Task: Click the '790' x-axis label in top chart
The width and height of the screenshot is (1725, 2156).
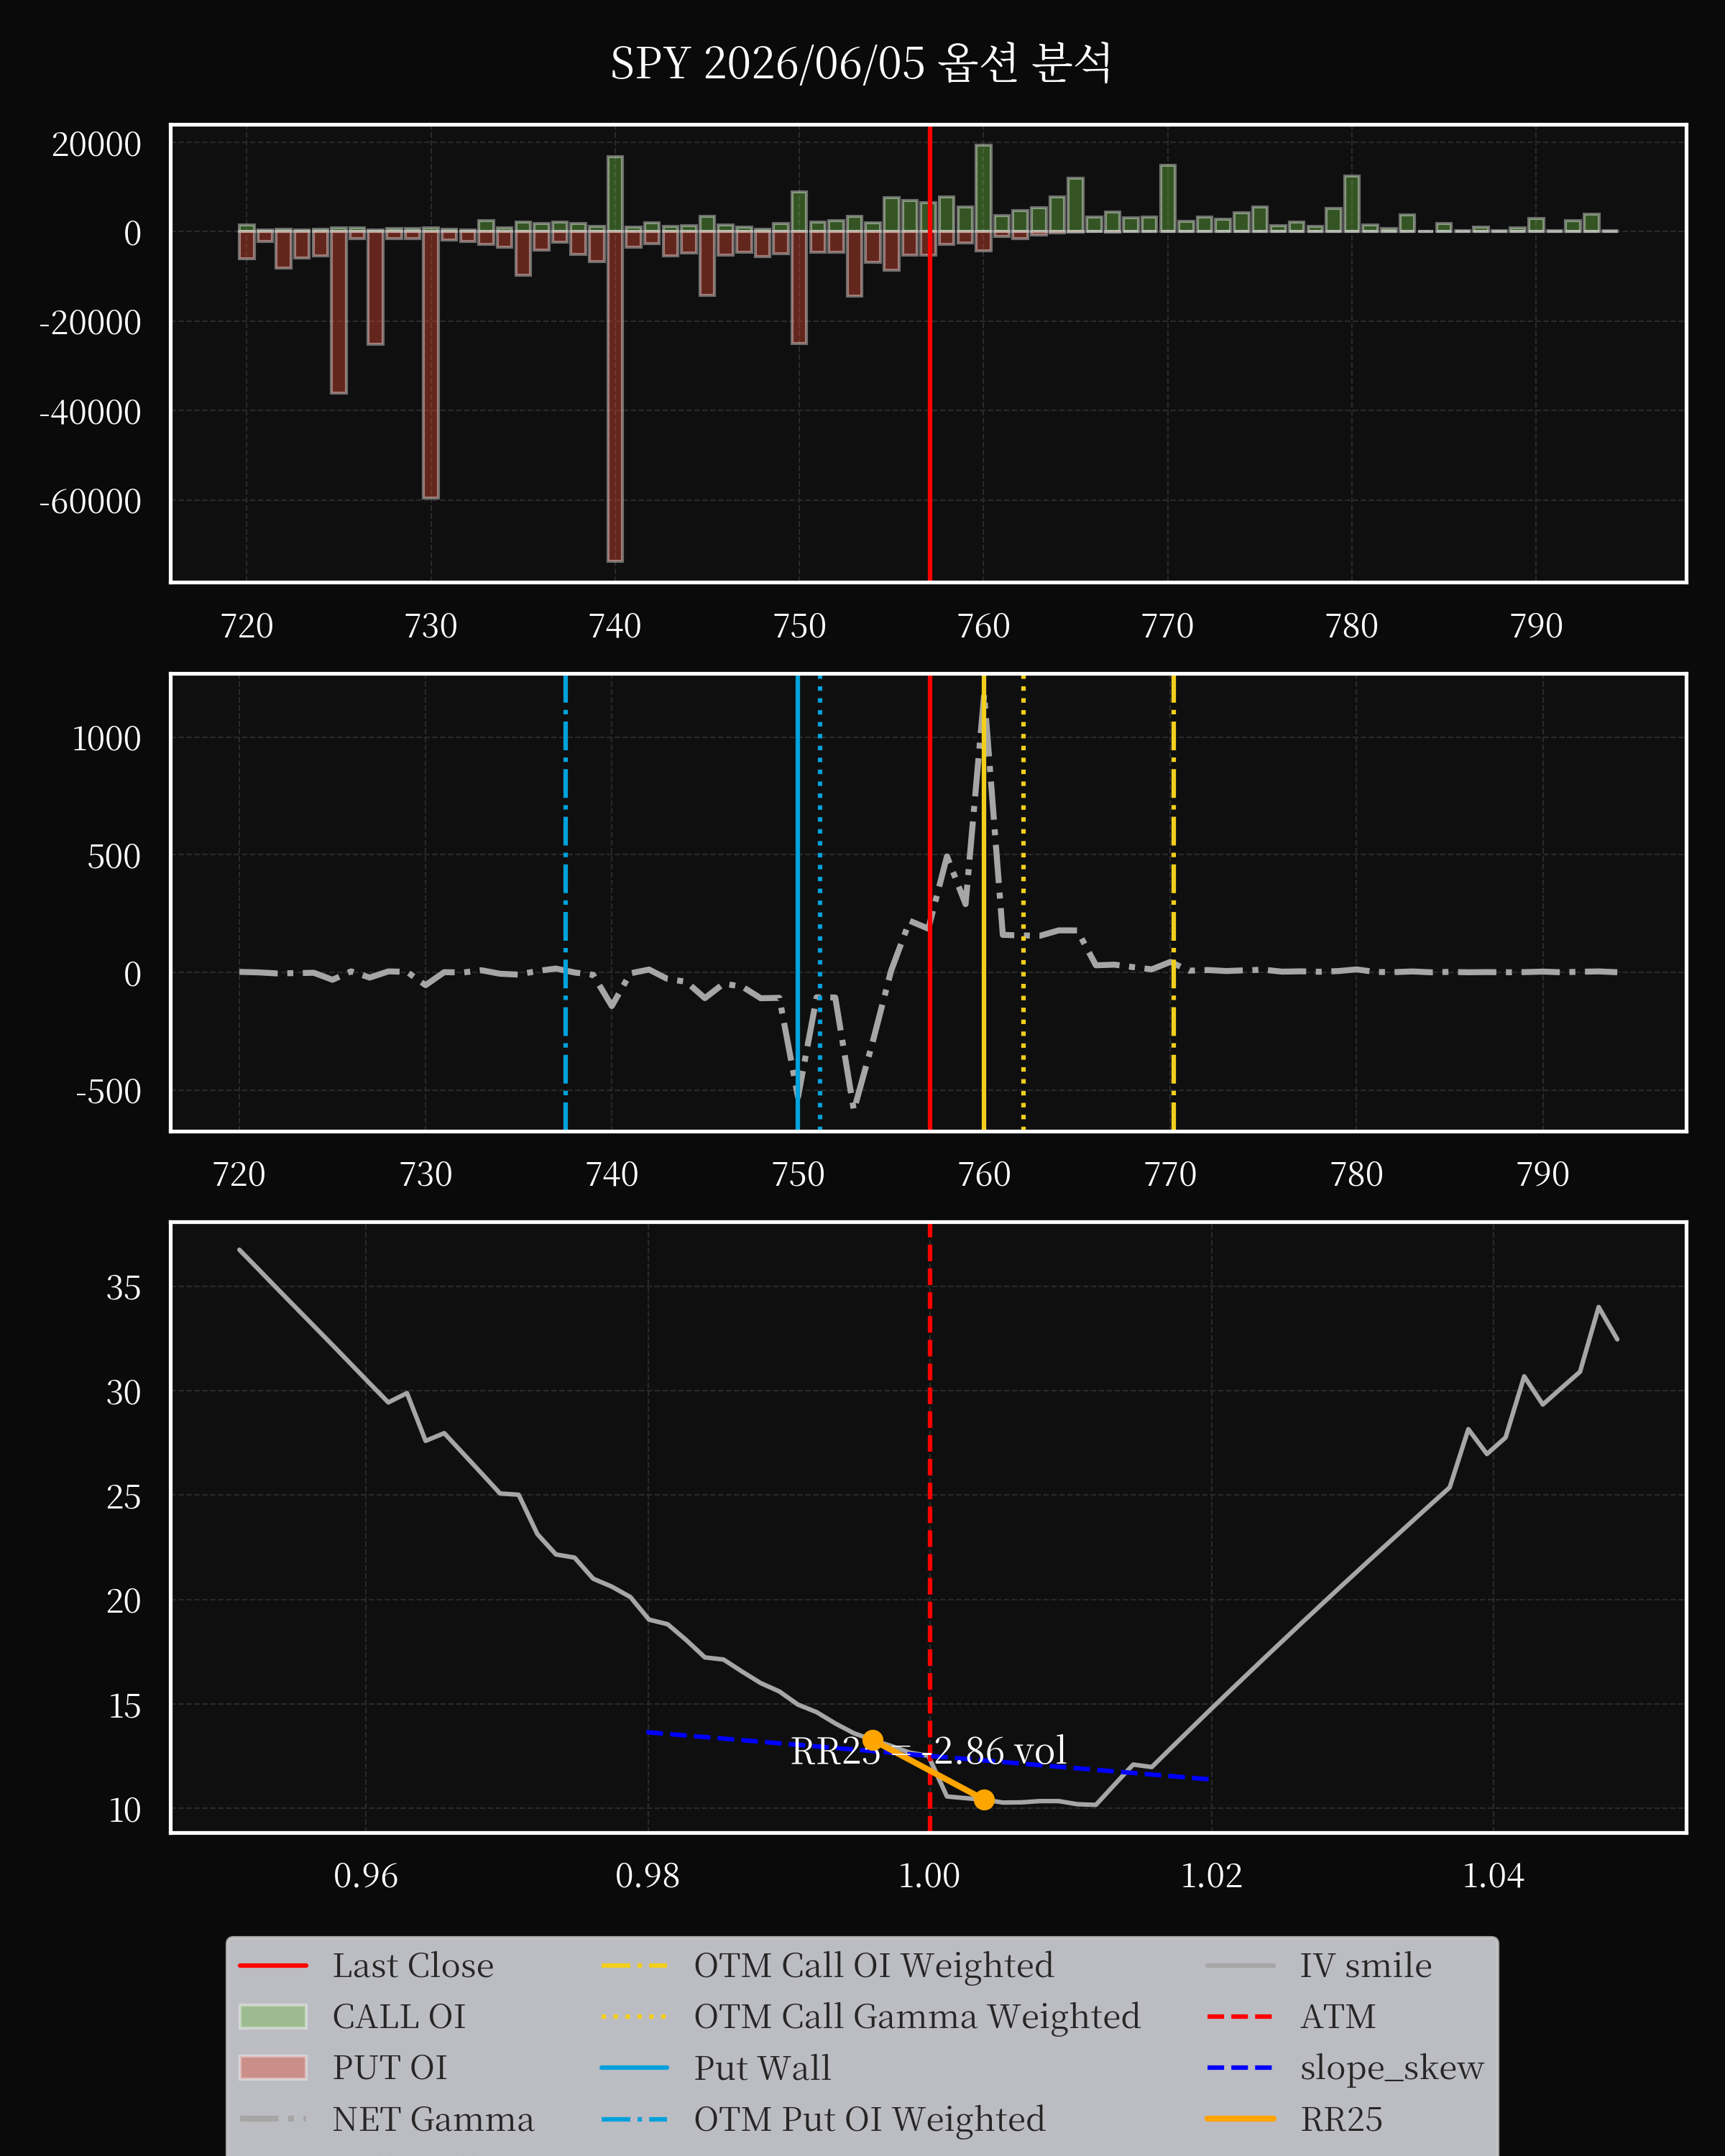Action: point(1536,626)
